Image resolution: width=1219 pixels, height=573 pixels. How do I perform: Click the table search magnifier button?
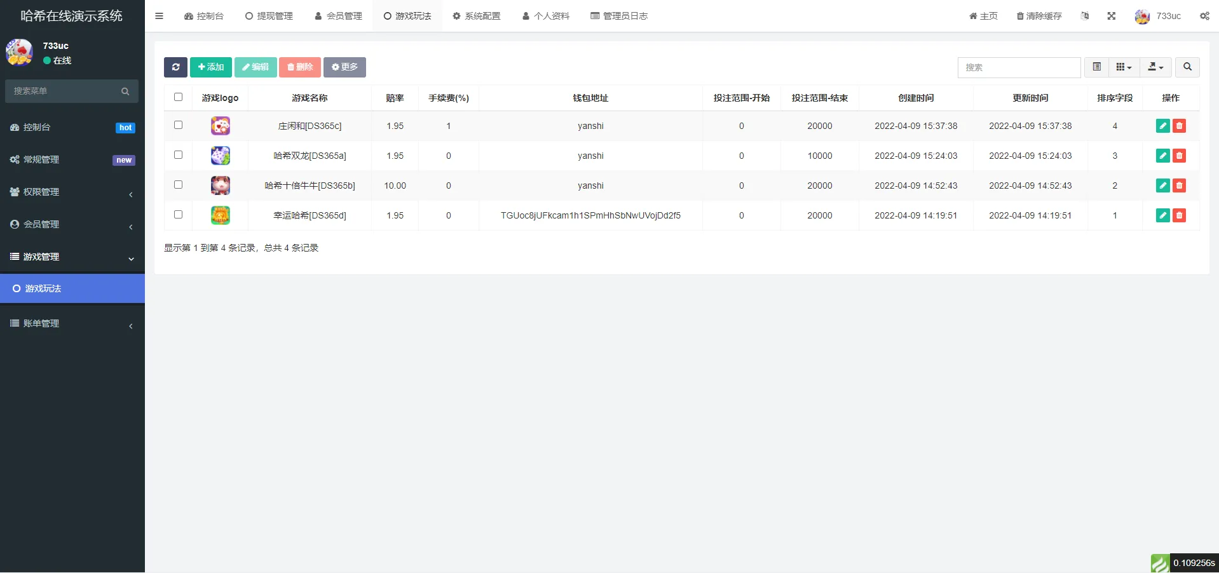pyautogui.click(x=1187, y=67)
